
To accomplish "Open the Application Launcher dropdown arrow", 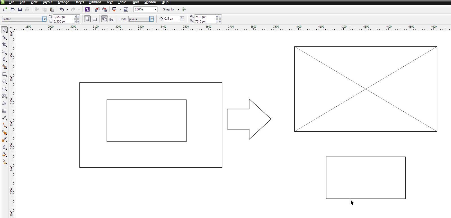I will pyautogui.click(x=120, y=9).
